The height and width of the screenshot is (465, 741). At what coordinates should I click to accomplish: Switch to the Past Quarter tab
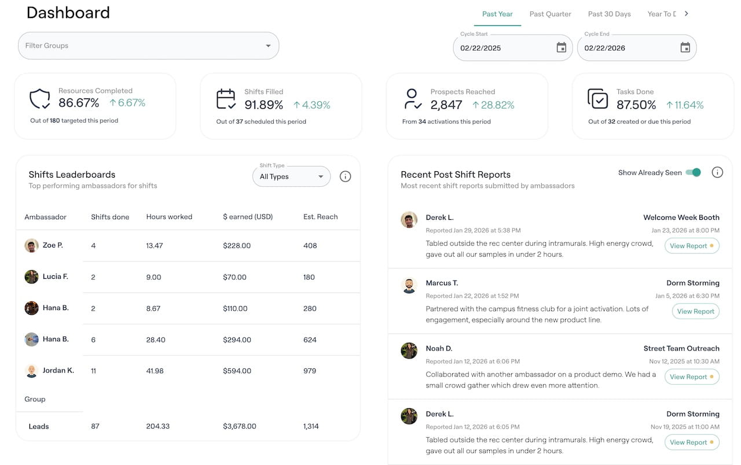click(x=550, y=14)
